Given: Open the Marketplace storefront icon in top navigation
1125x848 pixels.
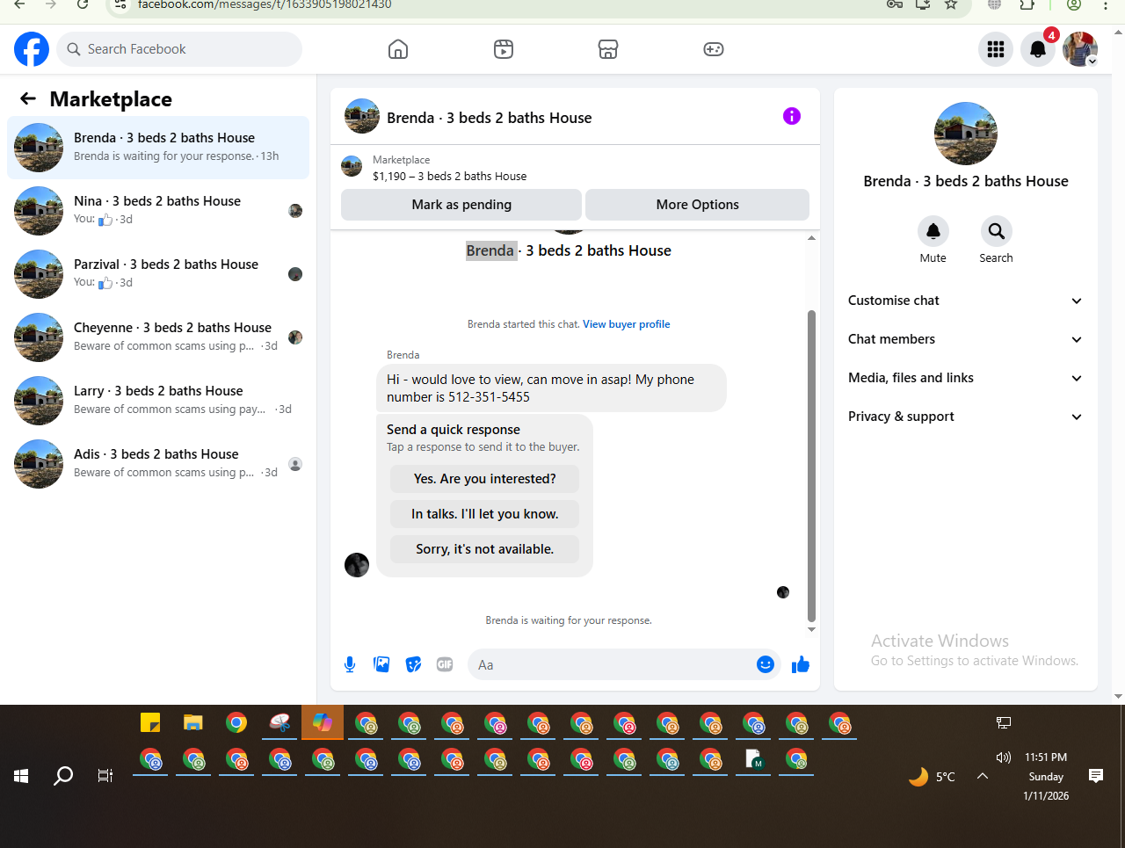Looking at the screenshot, I should coord(608,49).
